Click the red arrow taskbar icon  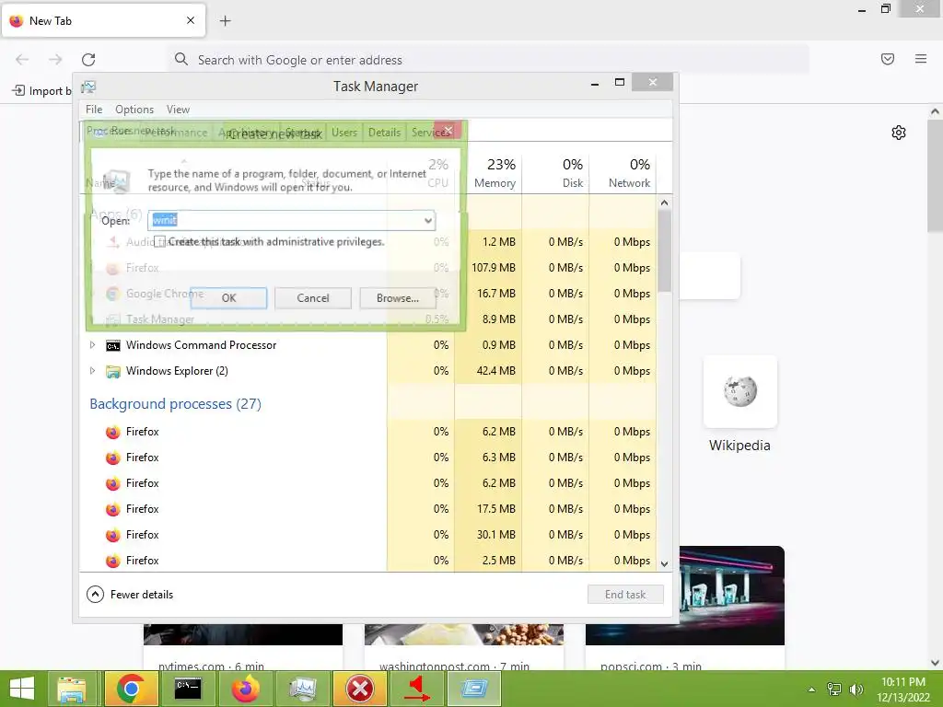point(417,689)
